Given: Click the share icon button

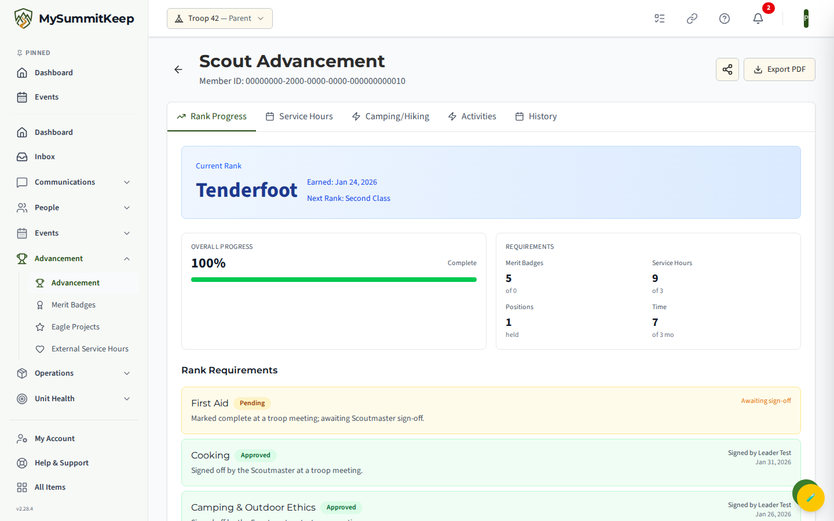Looking at the screenshot, I should [x=727, y=69].
